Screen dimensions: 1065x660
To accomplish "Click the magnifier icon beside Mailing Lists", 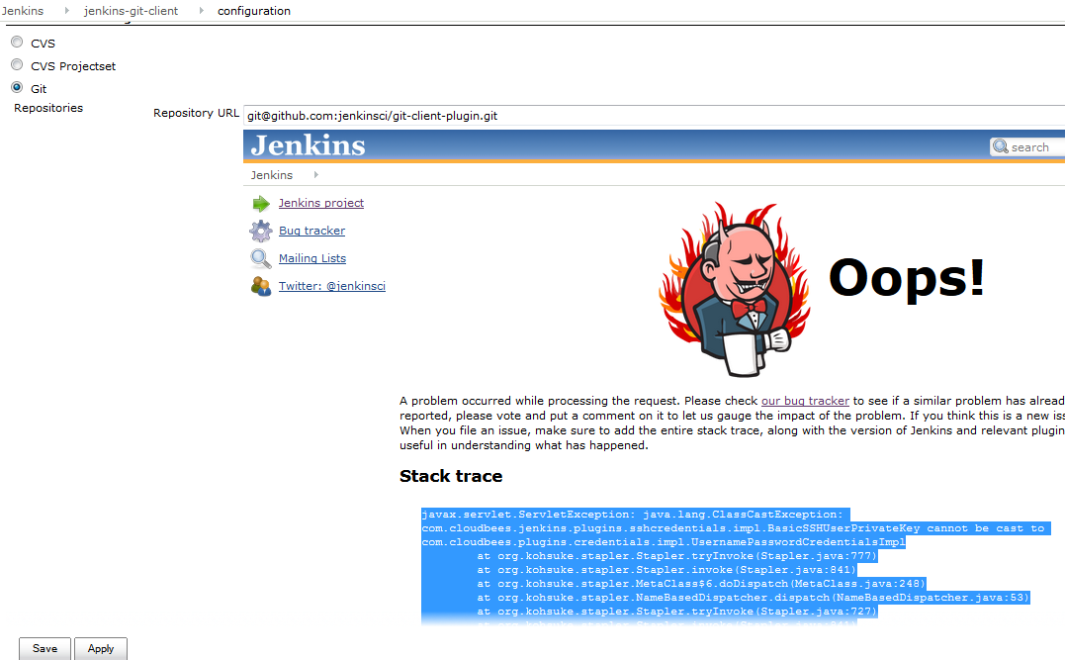I will 261,259.
